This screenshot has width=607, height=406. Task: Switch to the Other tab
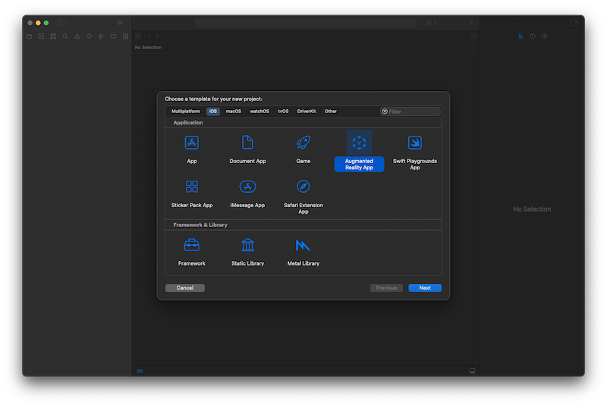tap(330, 112)
